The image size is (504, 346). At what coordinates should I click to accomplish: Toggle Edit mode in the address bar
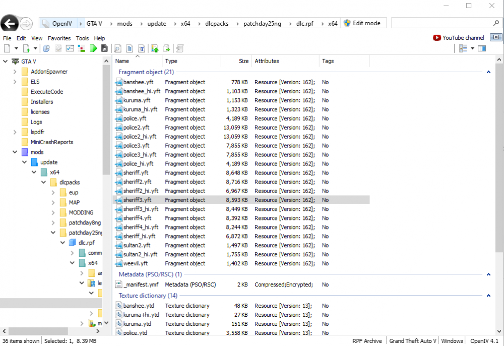coord(362,23)
